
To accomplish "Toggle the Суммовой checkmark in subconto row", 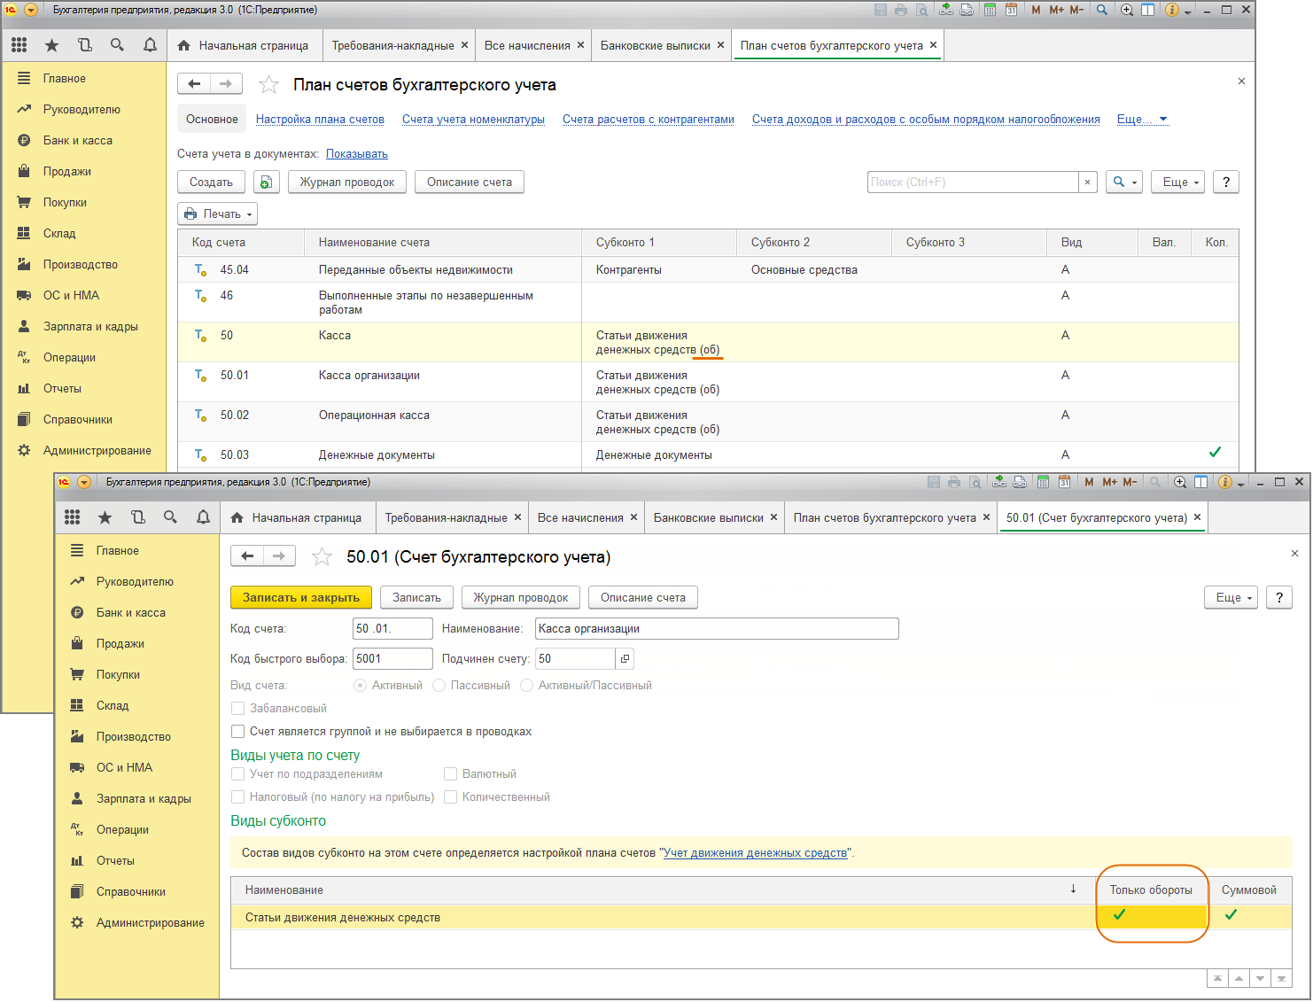I will pyautogui.click(x=1231, y=915).
